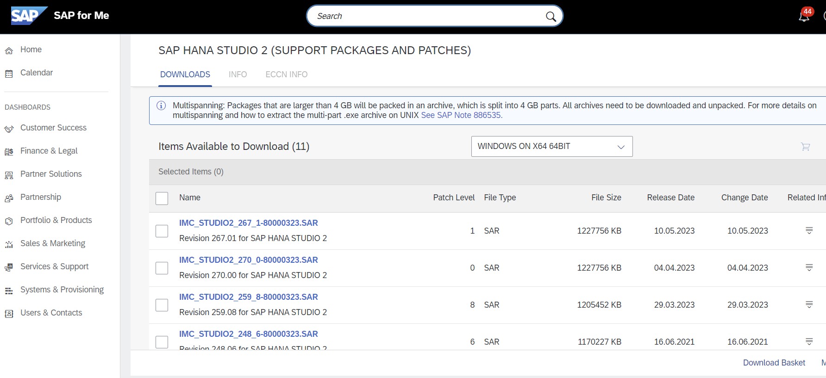Click the Patch Level column header
Viewport: 826px width, 378px height.
point(454,198)
